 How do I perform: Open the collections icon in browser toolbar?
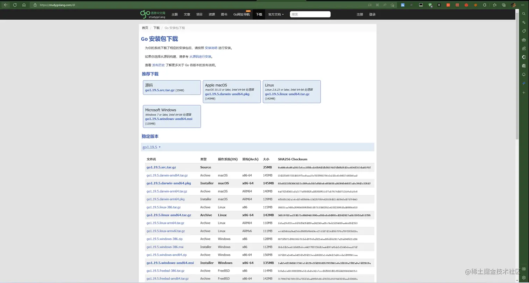click(504, 5)
